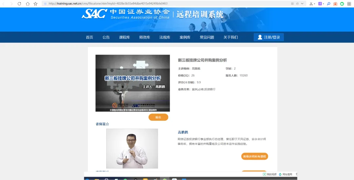Click the 价格(元): 26 text

[x=186, y=76]
